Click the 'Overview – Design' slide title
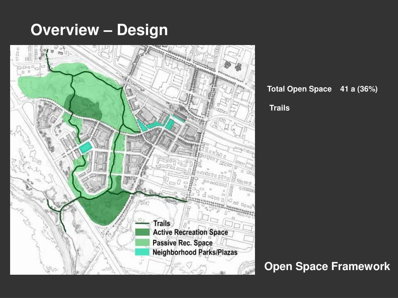This screenshot has width=398, height=298. [x=99, y=30]
